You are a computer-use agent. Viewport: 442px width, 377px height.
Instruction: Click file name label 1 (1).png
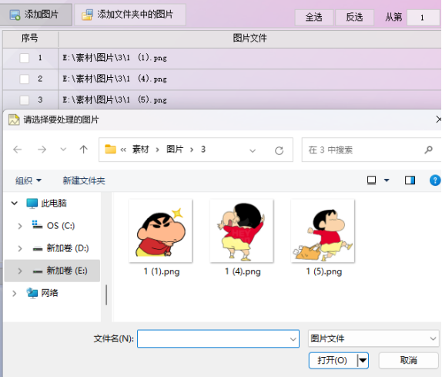[x=162, y=271]
